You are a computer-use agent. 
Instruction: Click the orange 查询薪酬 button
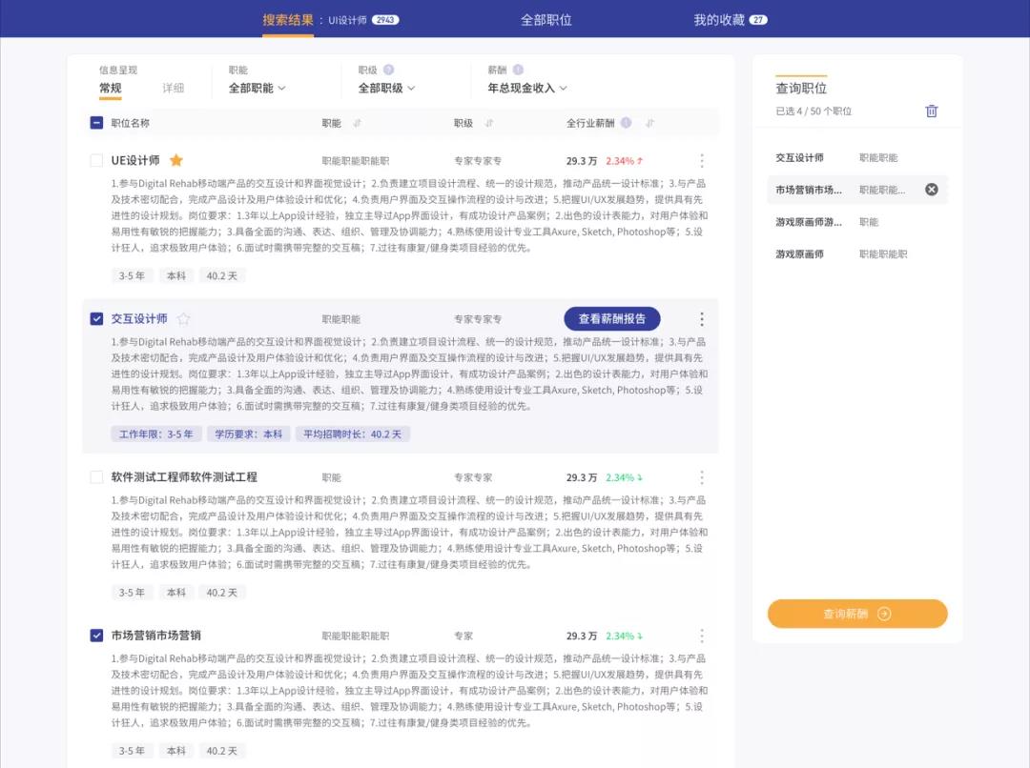click(x=856, y=614)
